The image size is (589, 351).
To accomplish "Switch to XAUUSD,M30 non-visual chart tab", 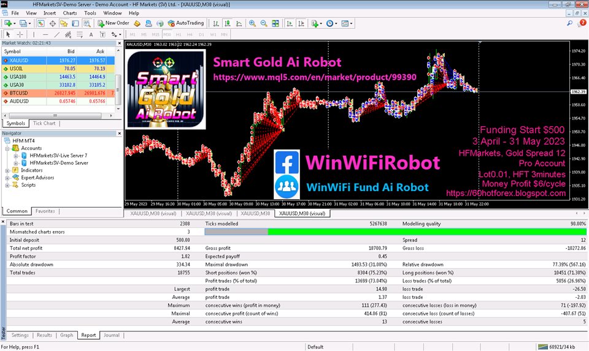I will click(x=255, y=213).
